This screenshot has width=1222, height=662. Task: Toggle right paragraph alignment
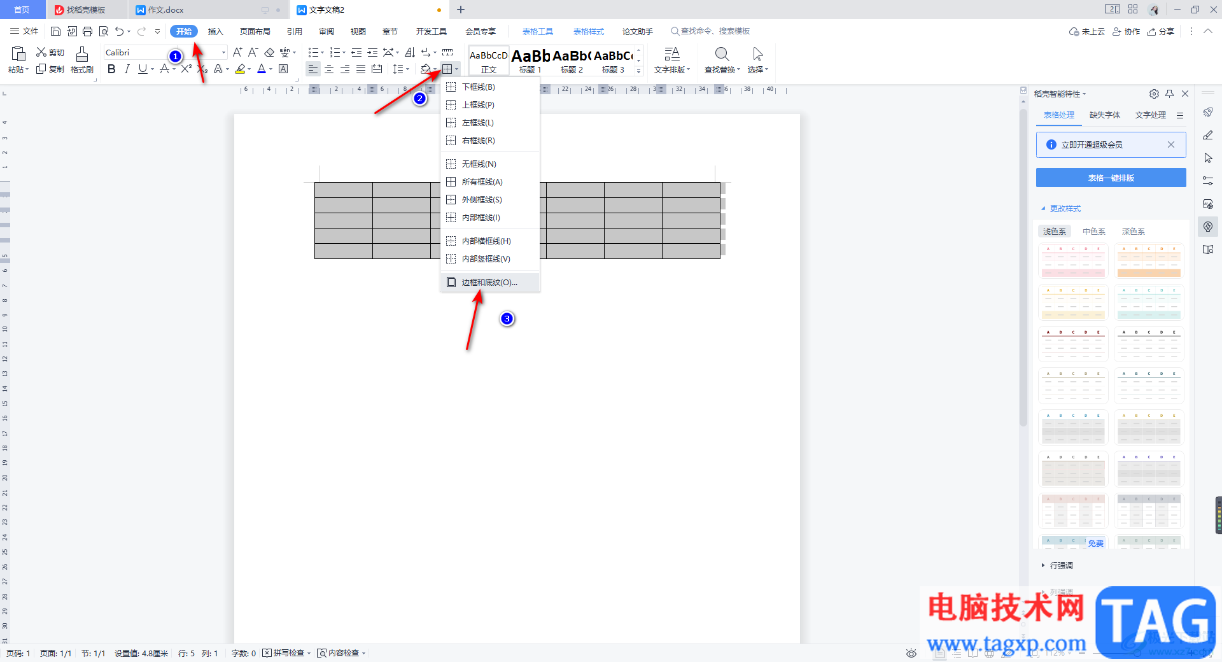point(345,69)
